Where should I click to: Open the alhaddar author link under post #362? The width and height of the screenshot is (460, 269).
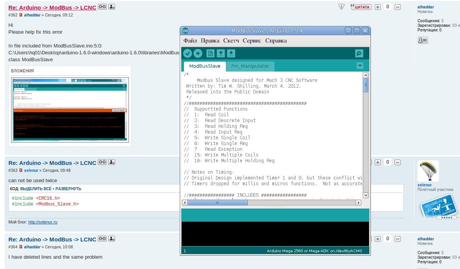pyautogui.click(x=32, y=15)
